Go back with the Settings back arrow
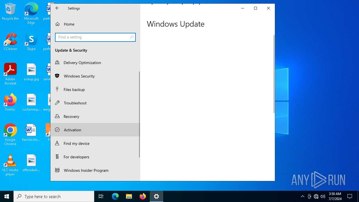 click(57, 8)
